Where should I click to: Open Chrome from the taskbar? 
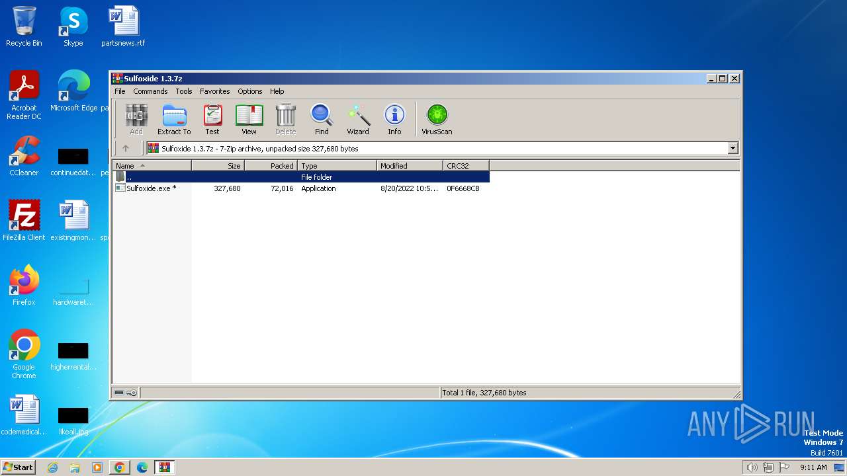point(120,467)
